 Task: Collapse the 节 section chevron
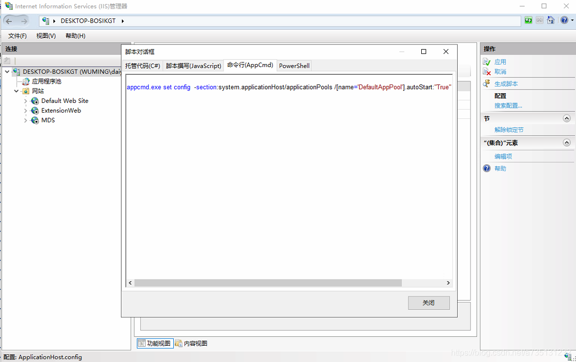pyautogui.click(x=566, y=118)
